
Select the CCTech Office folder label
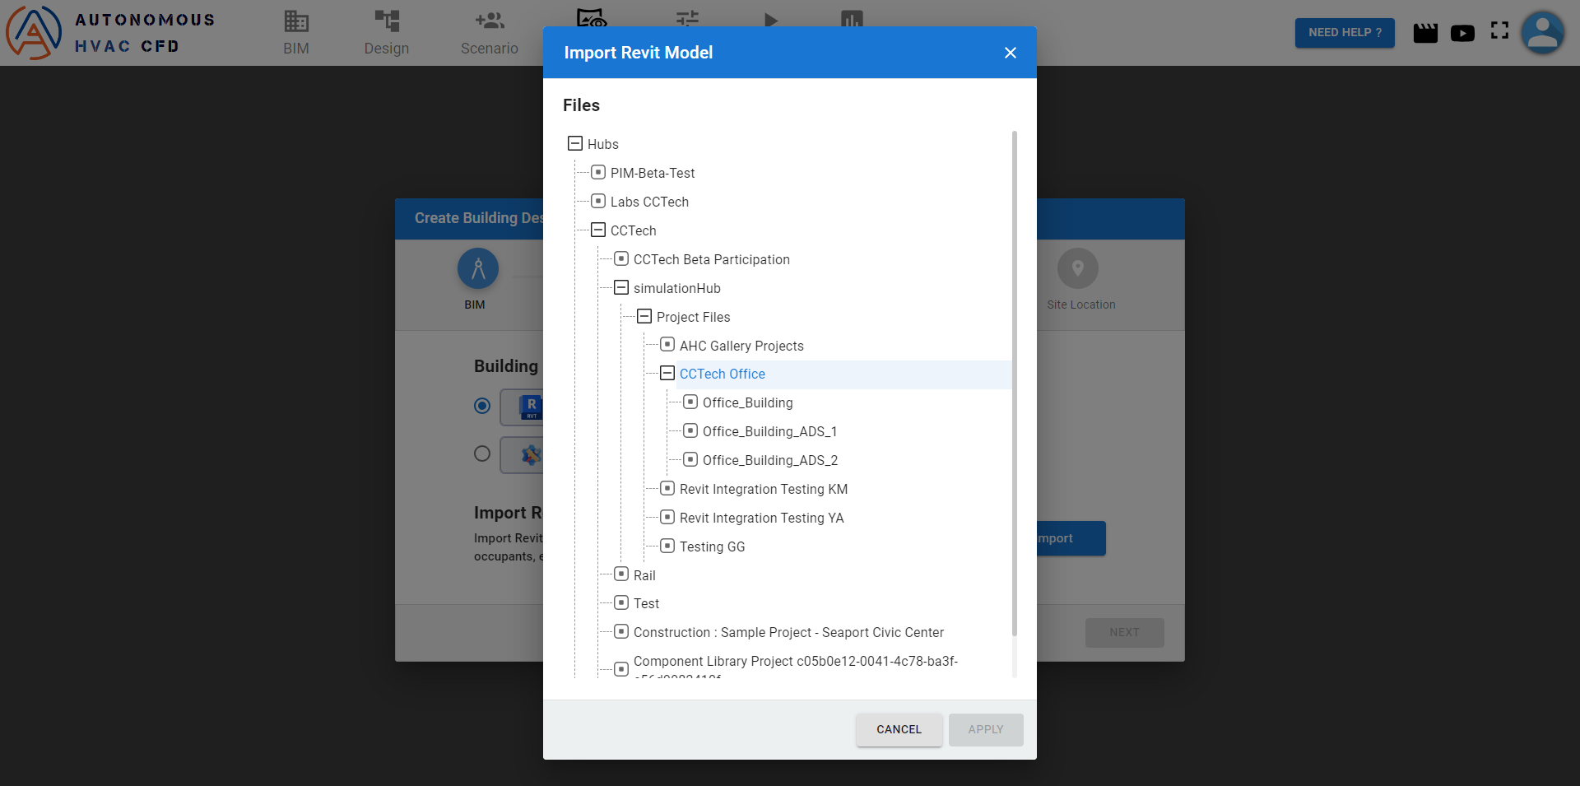[x=723, y=374]
